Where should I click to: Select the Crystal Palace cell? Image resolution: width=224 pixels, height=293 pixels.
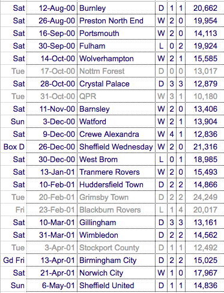(x=116, y=83)
